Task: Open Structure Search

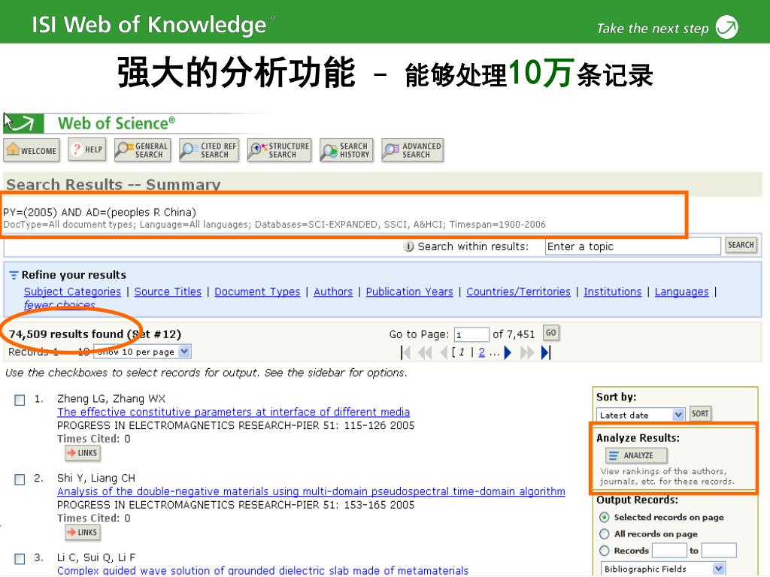Action: click(280, 150)
